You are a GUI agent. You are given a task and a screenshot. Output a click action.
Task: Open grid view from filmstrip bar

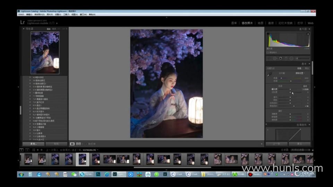pyautogui.click(x=34, y=150)
